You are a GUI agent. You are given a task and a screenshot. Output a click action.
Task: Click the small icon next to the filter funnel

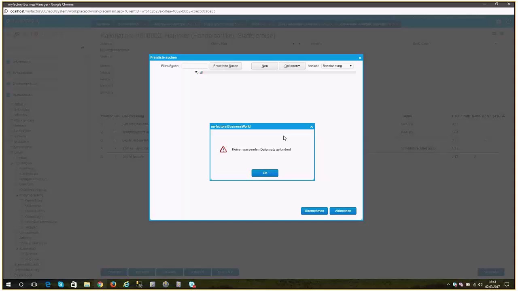point(201,72)
